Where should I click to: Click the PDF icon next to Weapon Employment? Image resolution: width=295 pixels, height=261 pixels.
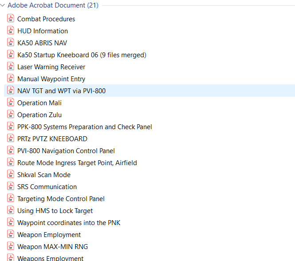pyautogui.click(x=11, y=234)
